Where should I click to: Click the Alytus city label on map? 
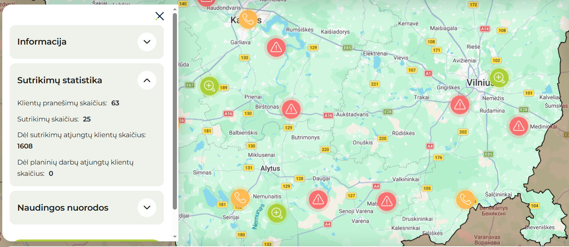point(270,169)
